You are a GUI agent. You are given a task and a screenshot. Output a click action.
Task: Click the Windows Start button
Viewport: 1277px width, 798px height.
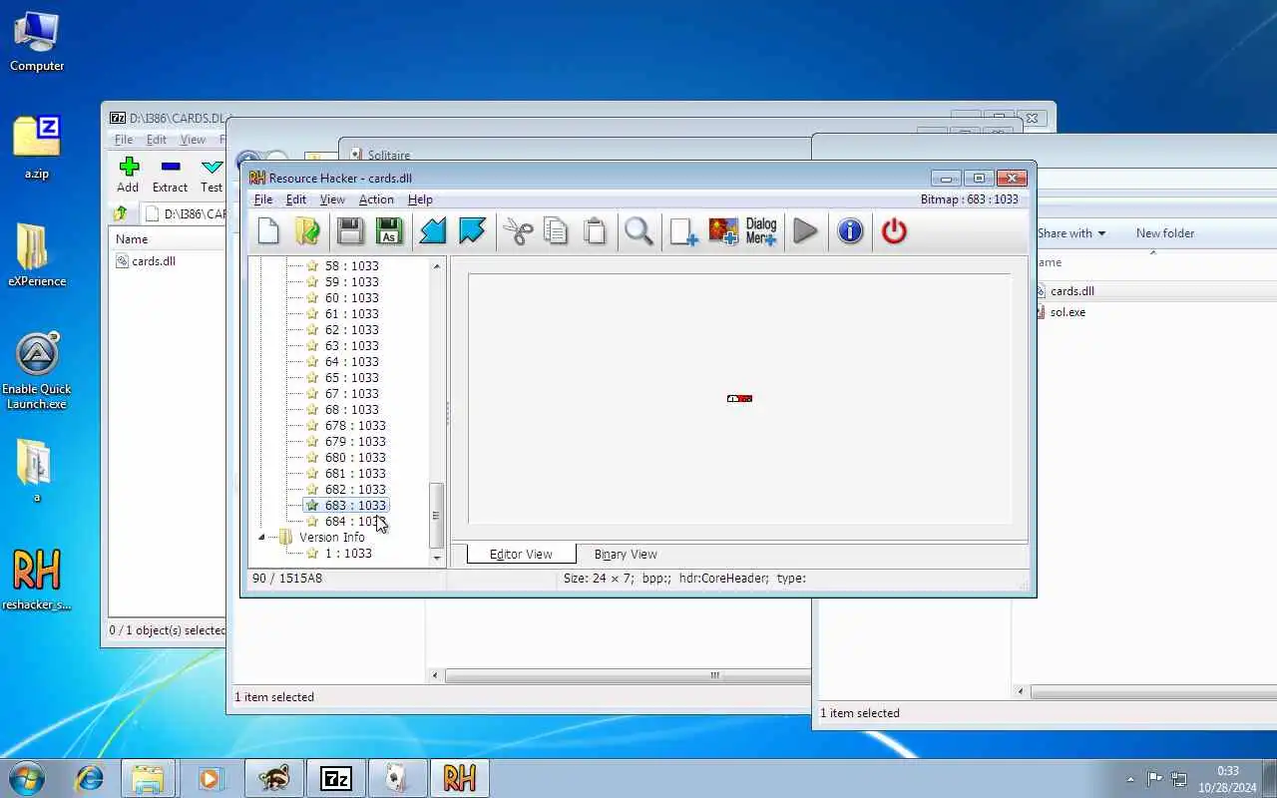[27, 778]
